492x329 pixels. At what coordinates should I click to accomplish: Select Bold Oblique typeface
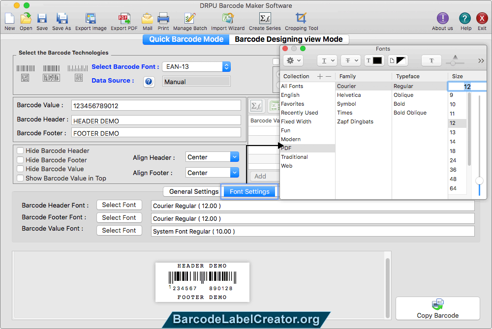(410, 113)
